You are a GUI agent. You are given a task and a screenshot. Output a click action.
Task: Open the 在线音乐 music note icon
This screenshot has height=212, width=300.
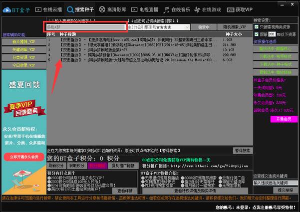pyautogui.click(x=166, y=10)
